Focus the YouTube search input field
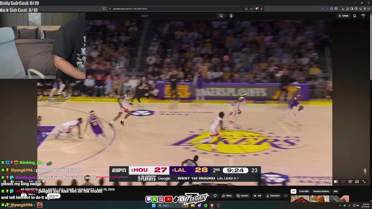The width and height of the screenshot is (372, 209). coord(178,16)
